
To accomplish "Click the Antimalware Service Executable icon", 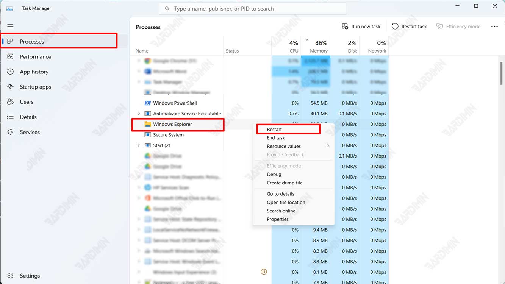I will click(x=148, y=114).
